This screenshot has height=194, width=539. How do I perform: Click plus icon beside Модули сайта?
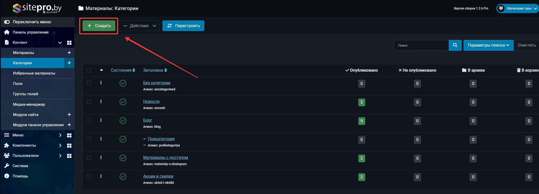[x=69, y=115]
